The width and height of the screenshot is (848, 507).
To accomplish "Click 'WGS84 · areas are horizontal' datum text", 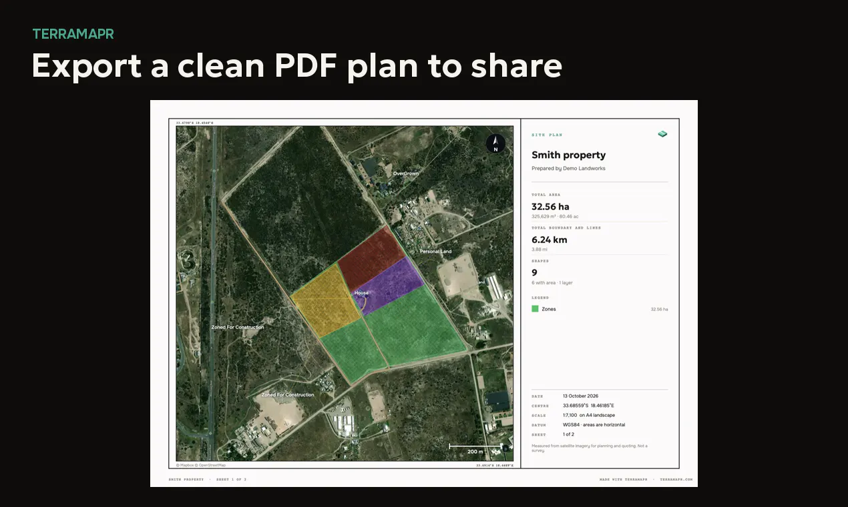I will 594,425.
